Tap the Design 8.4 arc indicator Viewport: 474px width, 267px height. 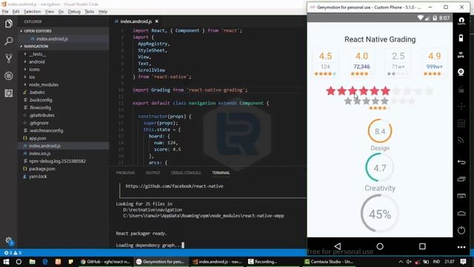pyautogui.click(x=380, y=131)
